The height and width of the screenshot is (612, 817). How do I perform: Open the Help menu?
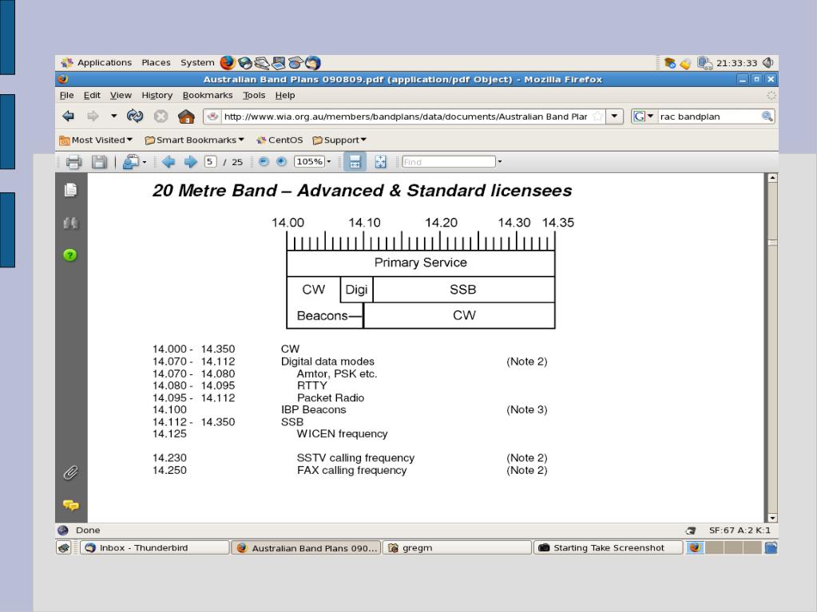(285, 95)
